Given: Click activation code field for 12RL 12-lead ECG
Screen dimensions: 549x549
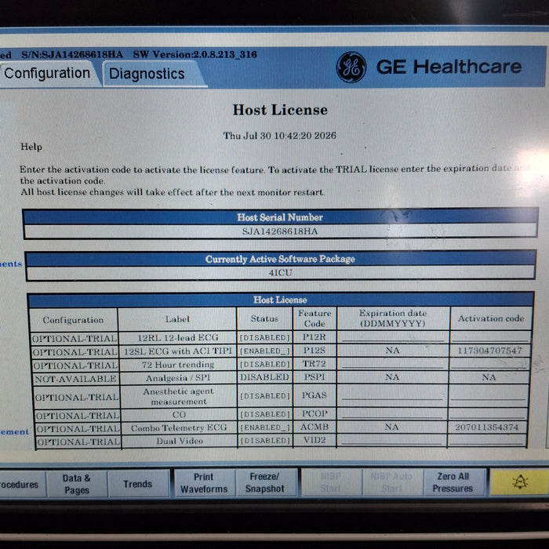Looking at the screenshot, I should coord(490,336).
